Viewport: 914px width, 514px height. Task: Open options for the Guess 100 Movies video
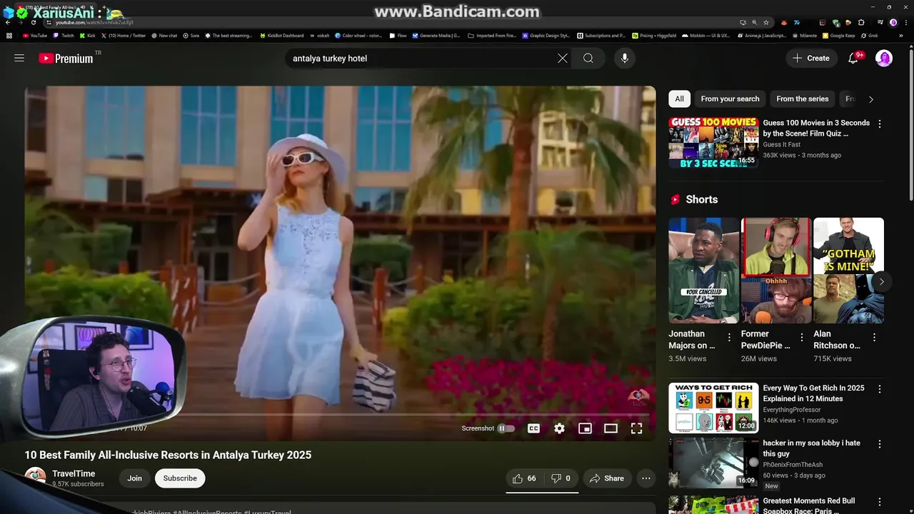pyautogui.click(x=880, y=124)
